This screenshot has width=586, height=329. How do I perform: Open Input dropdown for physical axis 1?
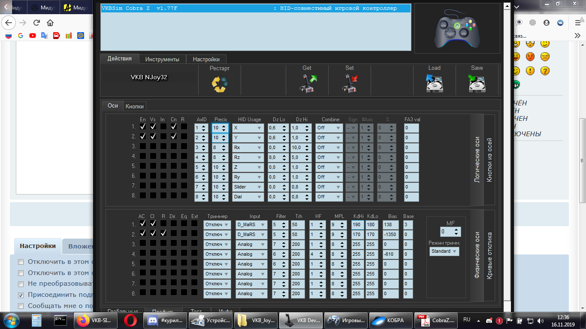pyautogui.click(x=251, y=225)
